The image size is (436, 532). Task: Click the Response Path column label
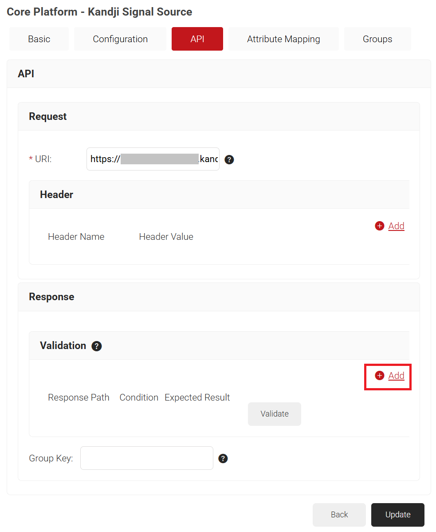point(79,397)
